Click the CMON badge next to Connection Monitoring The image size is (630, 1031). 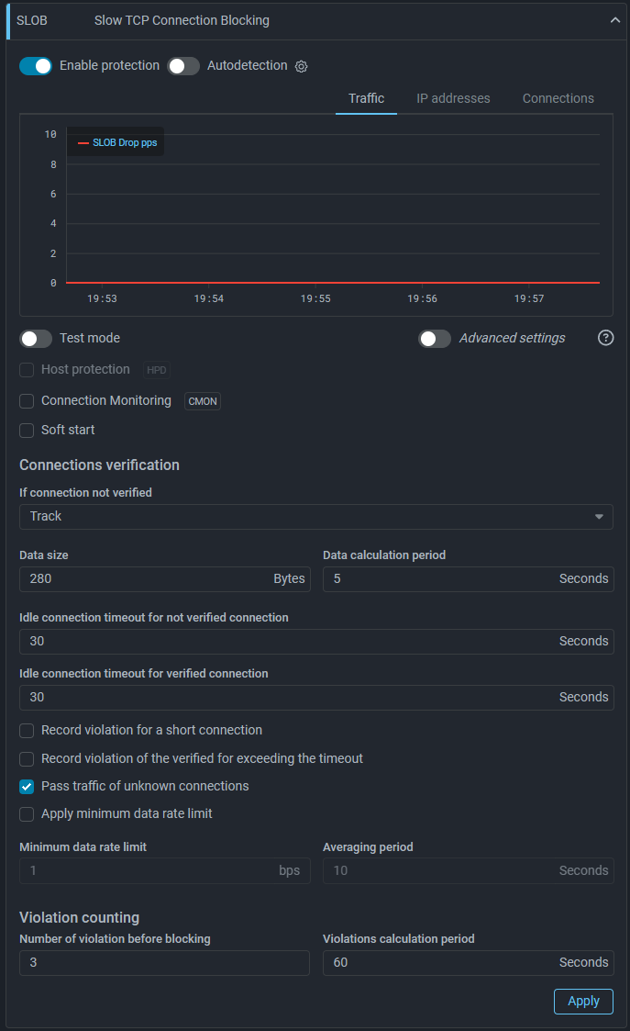pos(203,401)
